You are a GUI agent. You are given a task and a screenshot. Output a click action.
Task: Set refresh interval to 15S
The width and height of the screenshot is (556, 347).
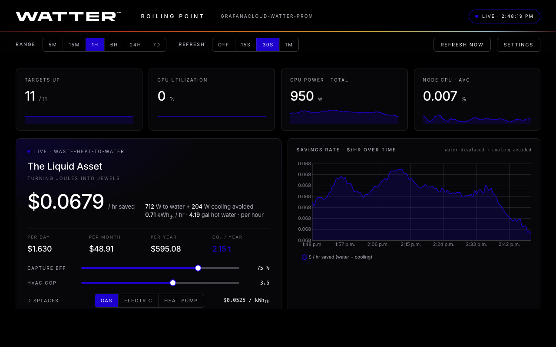click(245, 45)
